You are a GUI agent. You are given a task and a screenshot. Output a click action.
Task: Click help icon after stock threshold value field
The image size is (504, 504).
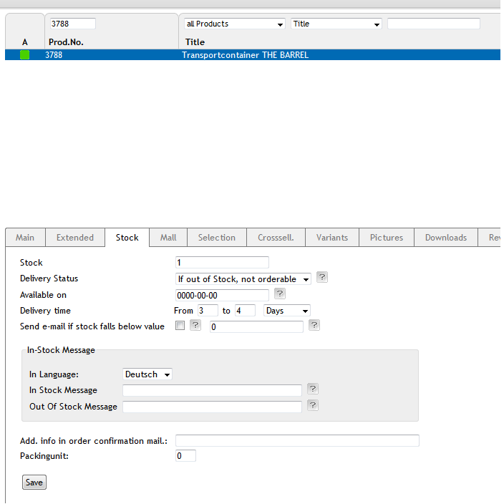(314, 325)
